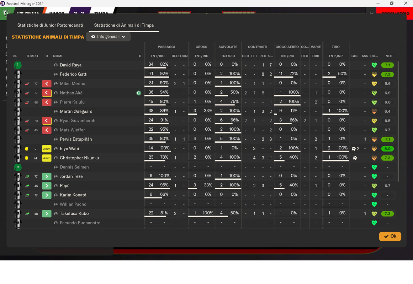This screenshot has width=413, height=284.
Task: Click the substituted-off arrow for Mikel Merino
Action: tap(47, 84)
